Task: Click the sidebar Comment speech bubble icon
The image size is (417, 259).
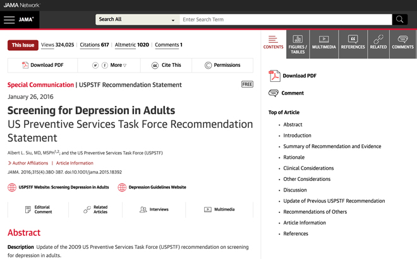Action: coord(274,93)
